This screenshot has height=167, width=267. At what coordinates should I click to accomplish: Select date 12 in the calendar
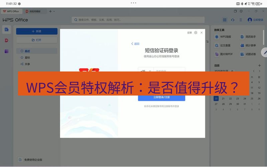coord(259,88)
